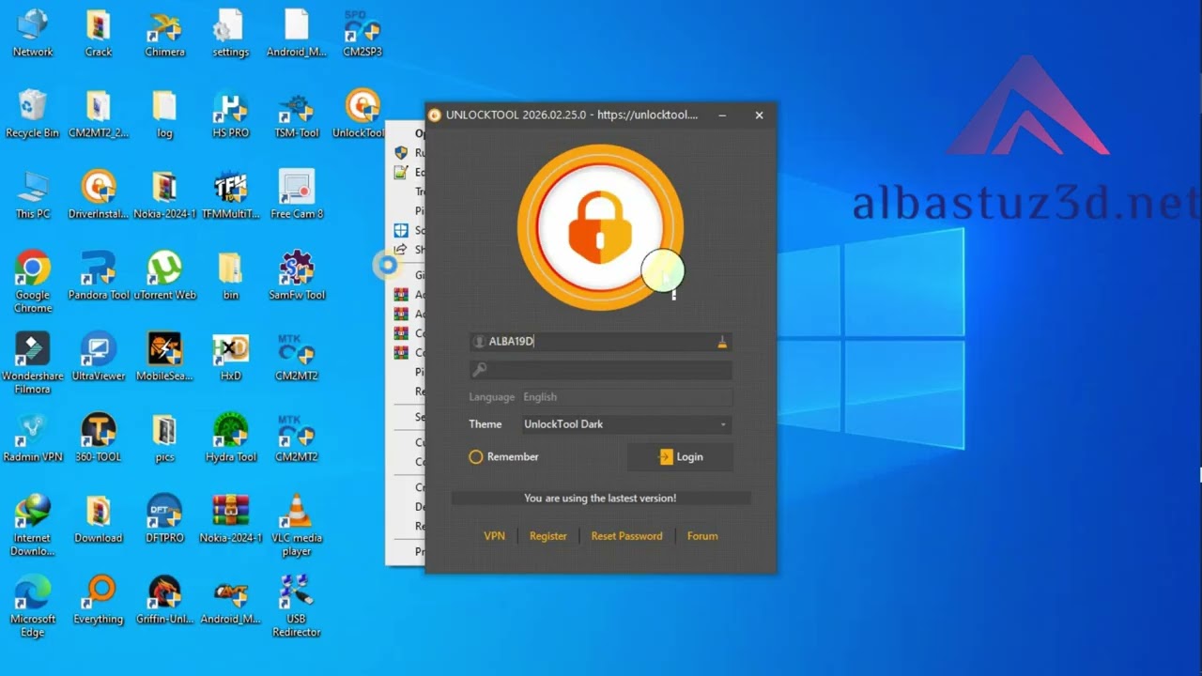1202x676 pixels.
Task: Click the password field with key icon
Action: [601, 370]
